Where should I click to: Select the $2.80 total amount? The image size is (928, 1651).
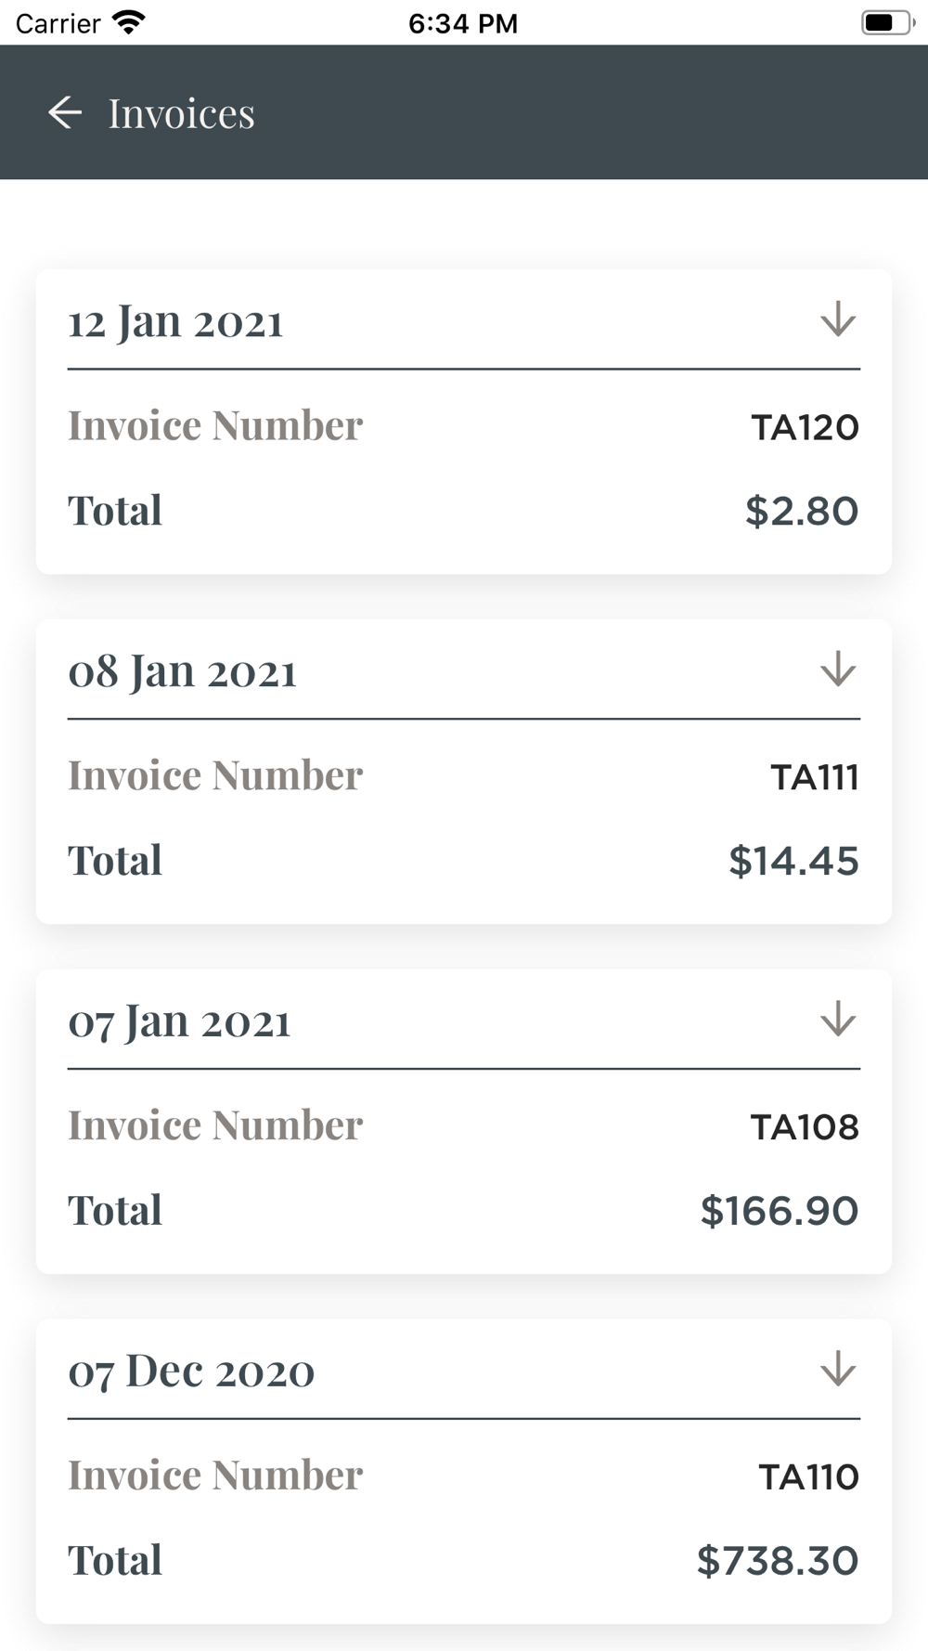pos(802,511)
